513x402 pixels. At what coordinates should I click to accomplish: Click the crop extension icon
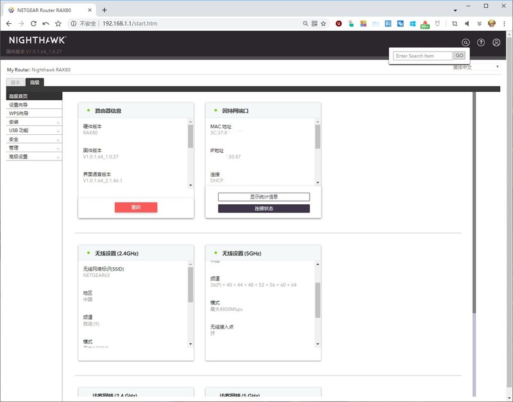[x=455, y=24]
